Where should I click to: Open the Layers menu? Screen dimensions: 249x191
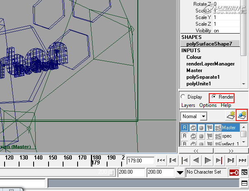click(x=188, y=105)
